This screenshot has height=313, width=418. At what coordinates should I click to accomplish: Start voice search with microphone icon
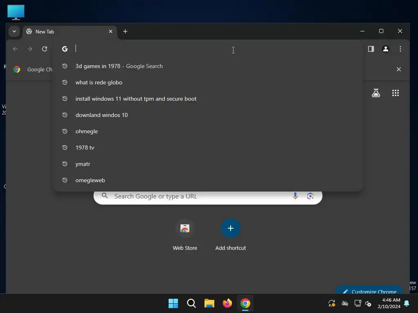(x=295, y=196)
